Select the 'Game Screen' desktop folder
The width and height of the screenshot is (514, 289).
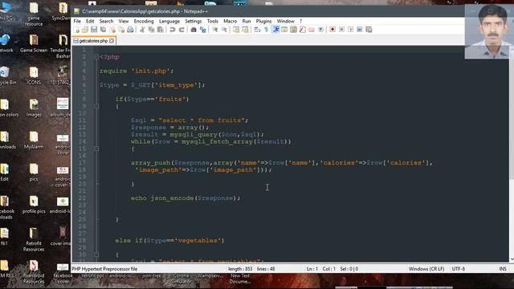click(x=34, y=44)
